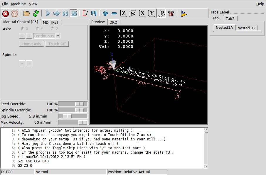266x175 pixels.
Task: Select Tab1 in Tabs Label panel
Action: tap(216, 18)
